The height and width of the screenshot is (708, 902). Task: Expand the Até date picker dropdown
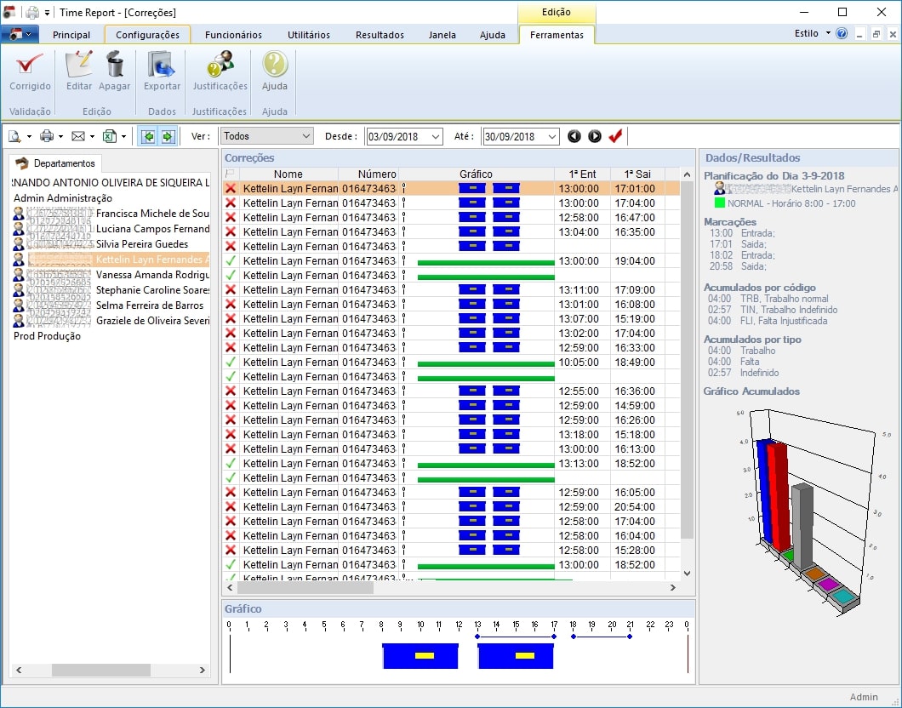pos(552,136)
